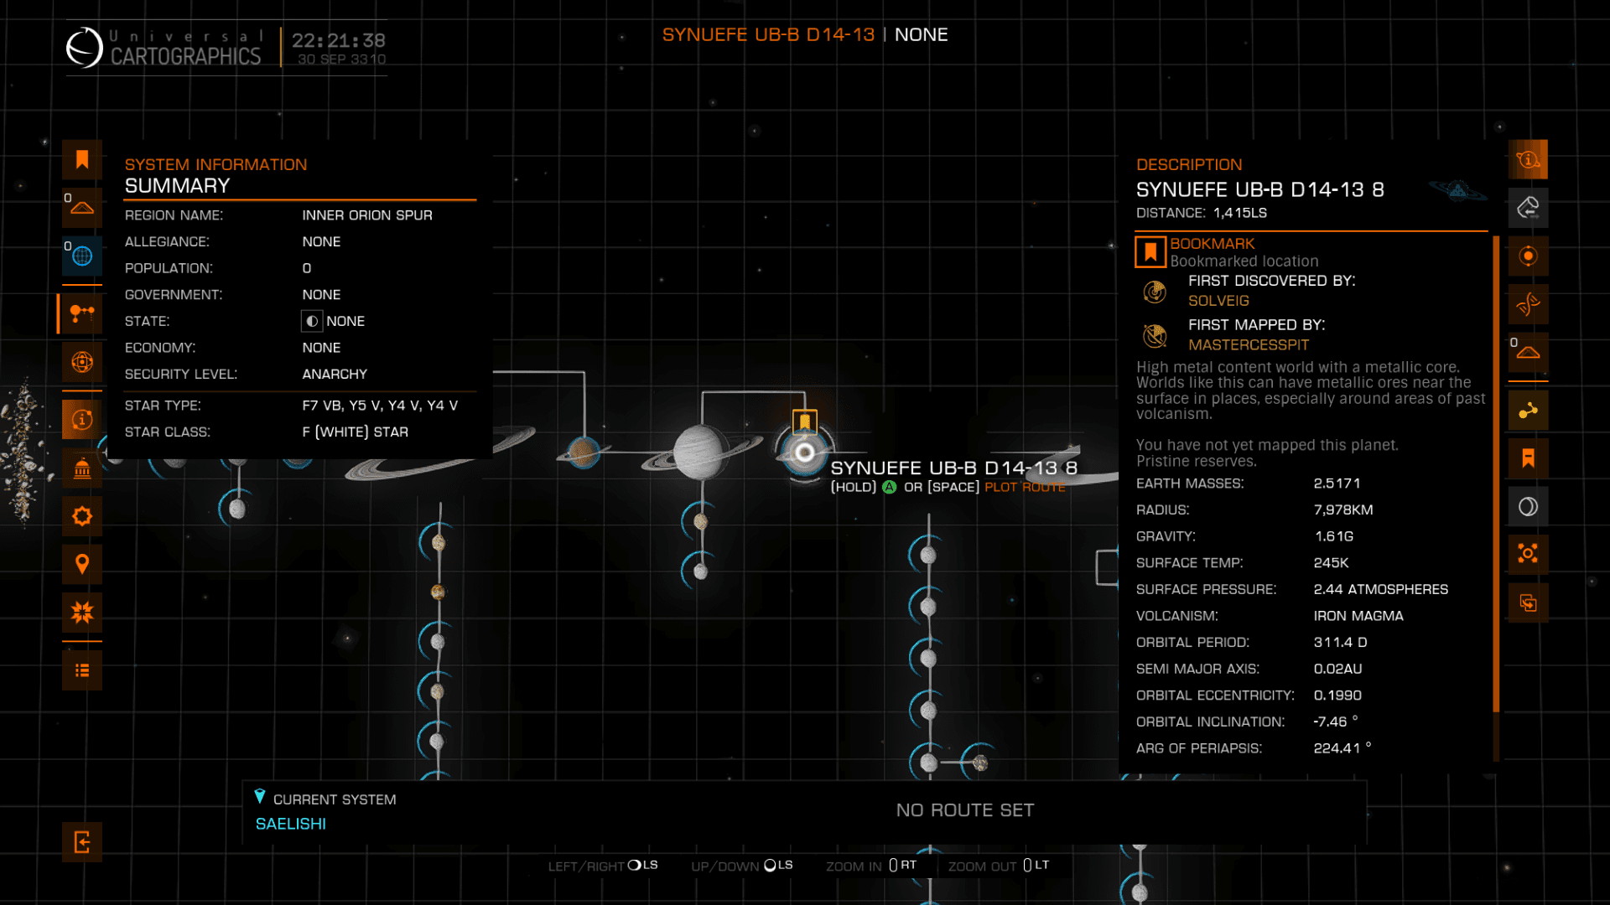Click the location pin icon in sidebar

coord(82,564)
